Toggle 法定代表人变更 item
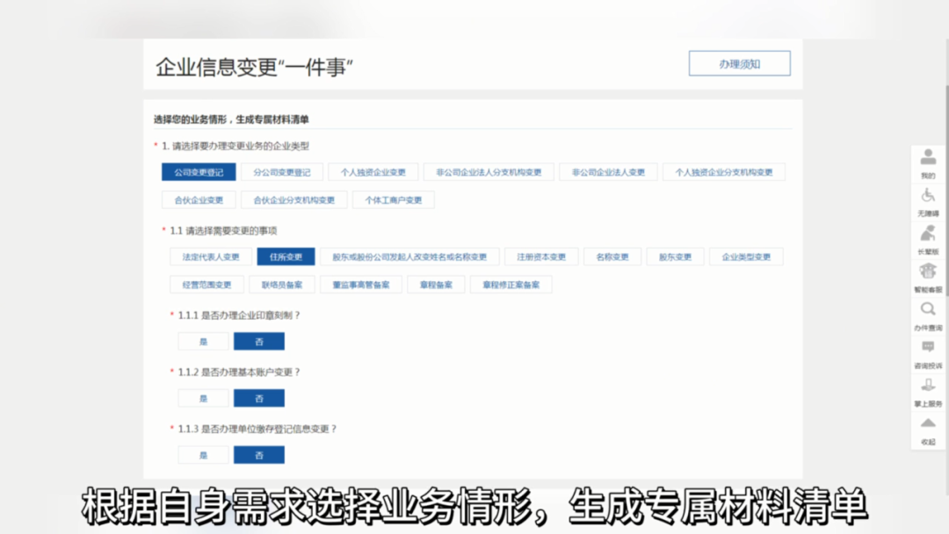Viewport: 949px width, 534px height. click(211, 257)
